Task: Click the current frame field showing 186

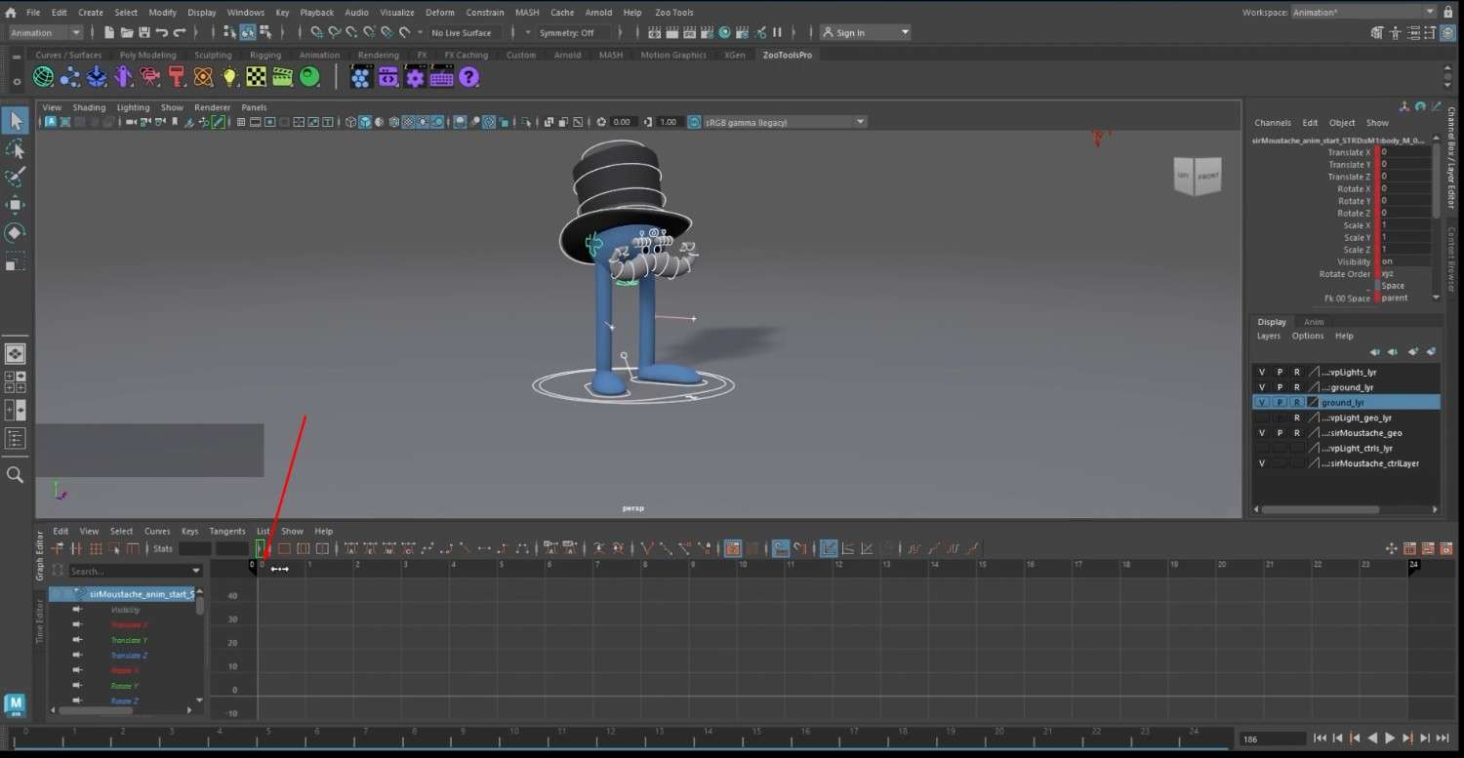Action: click(1273, 738)
